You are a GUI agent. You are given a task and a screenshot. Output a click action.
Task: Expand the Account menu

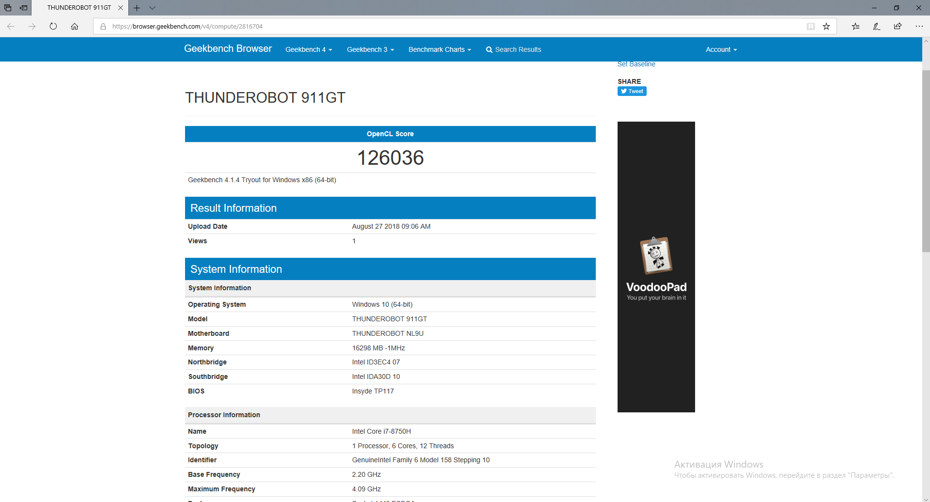click(x=721, y=49)
